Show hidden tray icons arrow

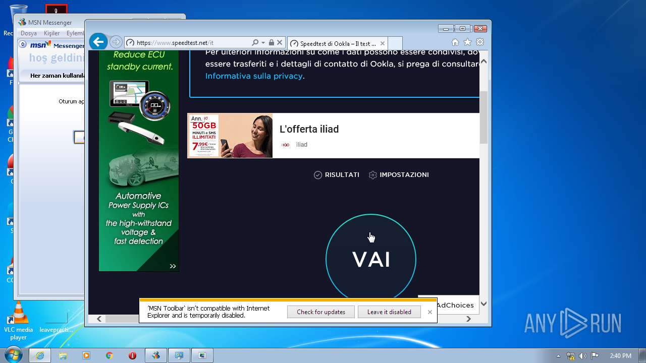(x=558, y=356)
